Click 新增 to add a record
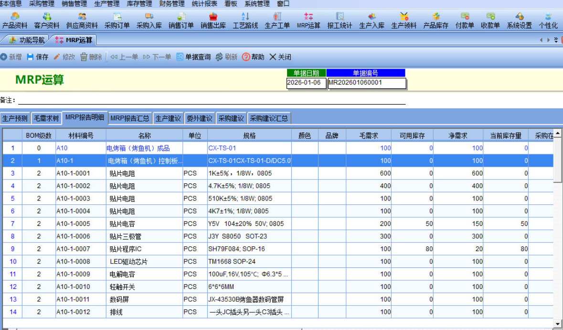The width and height of the screenshot is (563, 330). coord(11,57)
